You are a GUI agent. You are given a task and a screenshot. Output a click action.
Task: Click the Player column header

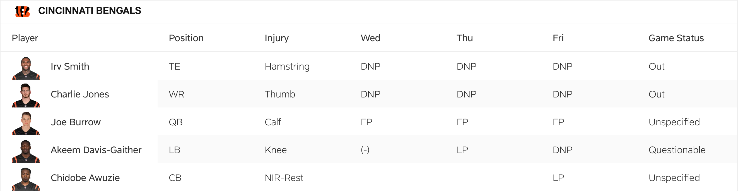click(25, 38)
